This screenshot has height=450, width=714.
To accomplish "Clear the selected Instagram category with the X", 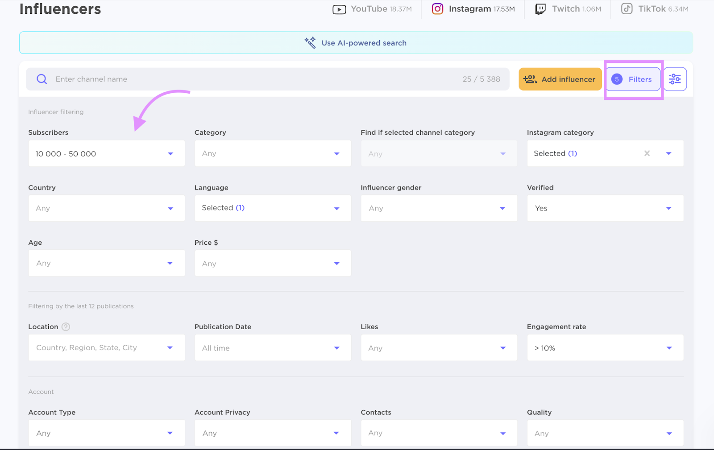I will click(x=647, y=153).
